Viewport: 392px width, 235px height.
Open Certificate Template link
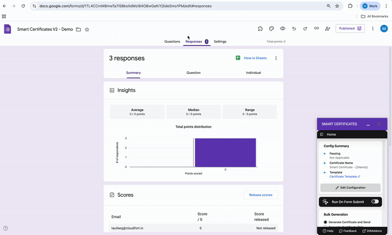point(344,177)
